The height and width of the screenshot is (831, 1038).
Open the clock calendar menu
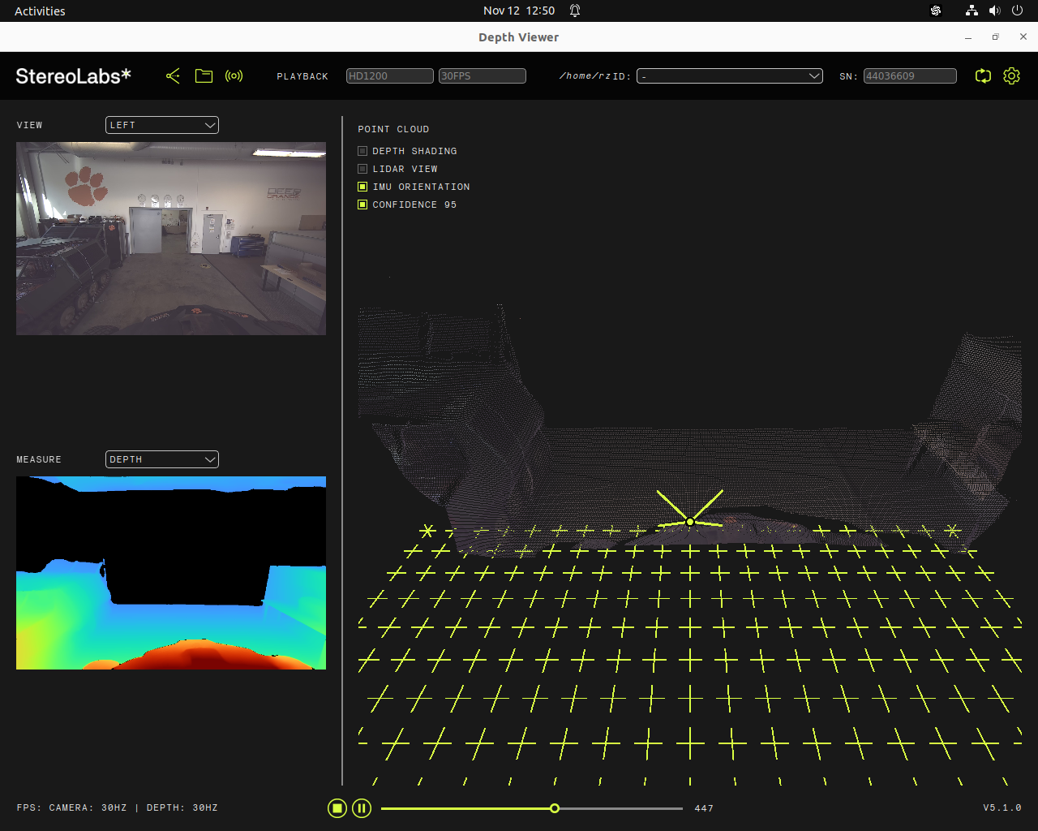[x=518, y=11]
